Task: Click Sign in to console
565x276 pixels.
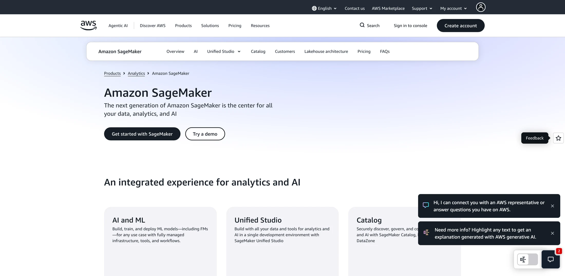Action: point(410,26)
